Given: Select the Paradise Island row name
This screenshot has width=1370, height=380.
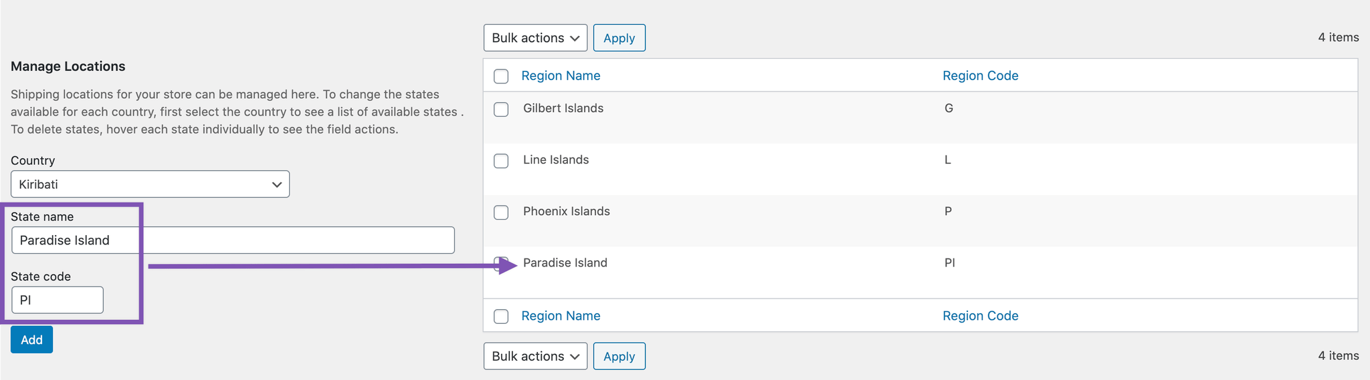Looking at the screenshot, I should pos(565,263).
